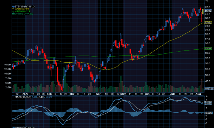Click the green MA(200) legend line marker
Image resolution: width=214 pixels, height=128 pixels.
[13, 11]
